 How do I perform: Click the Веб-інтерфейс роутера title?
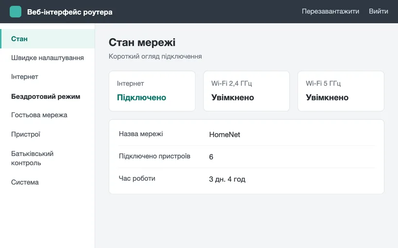pos(70,12)
